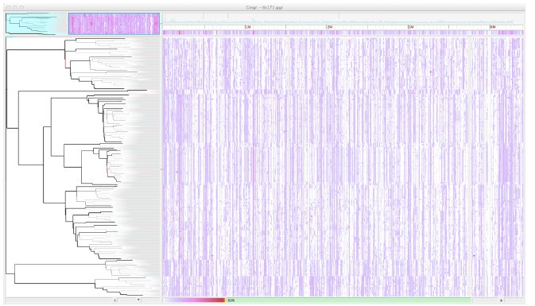The height and width of the screenshot is (306, 535).
Task: Click the purple-to-red SNP color gradient legend
Action: pyautogui.click(x=194, y=300)
